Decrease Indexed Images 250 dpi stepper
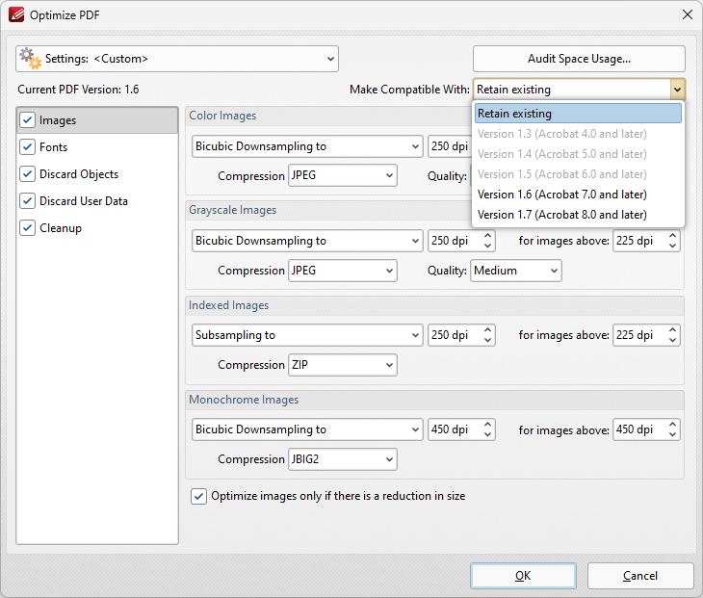Viewport: 703px width, 598px height. 488,341
